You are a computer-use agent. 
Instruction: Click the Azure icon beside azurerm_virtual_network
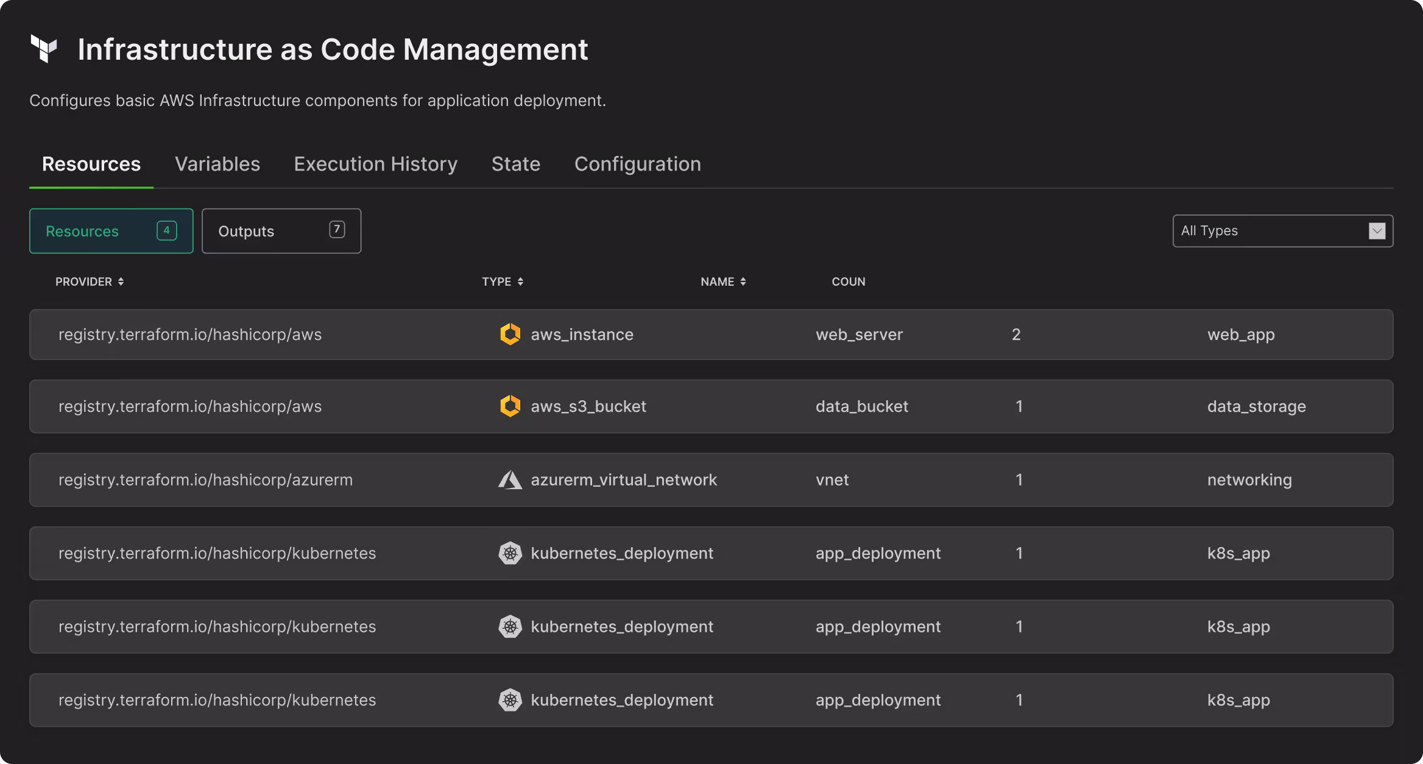[510, 479]
